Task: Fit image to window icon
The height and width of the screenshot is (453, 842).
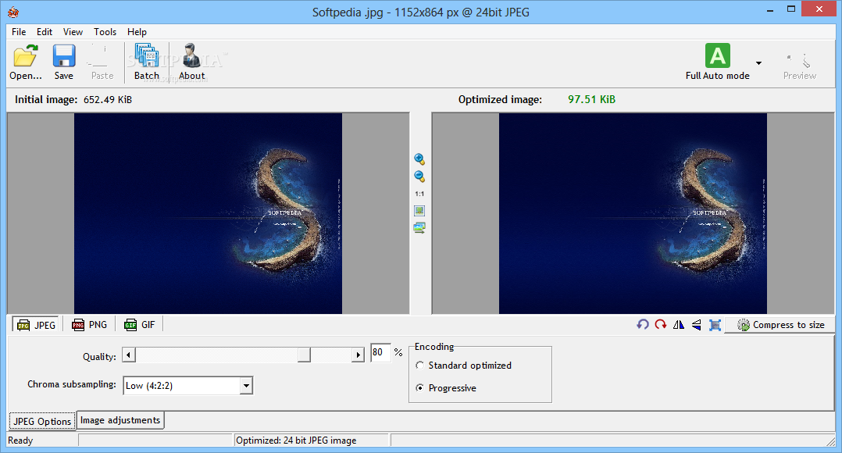Action: [419, 210]
